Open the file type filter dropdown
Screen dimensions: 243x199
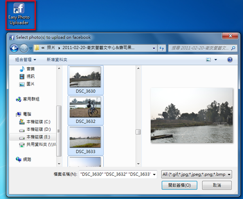point(196,174)
